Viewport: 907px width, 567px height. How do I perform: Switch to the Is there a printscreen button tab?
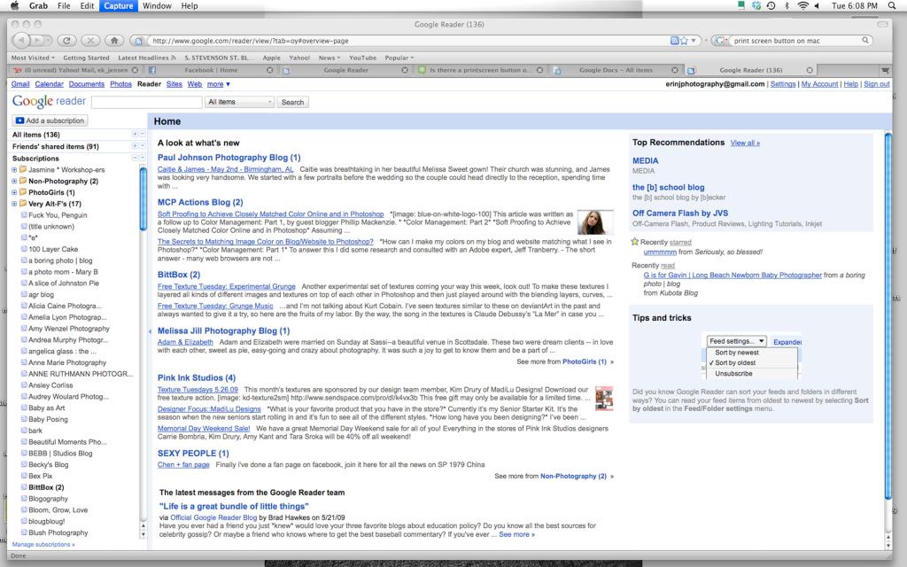coord(479,70)
